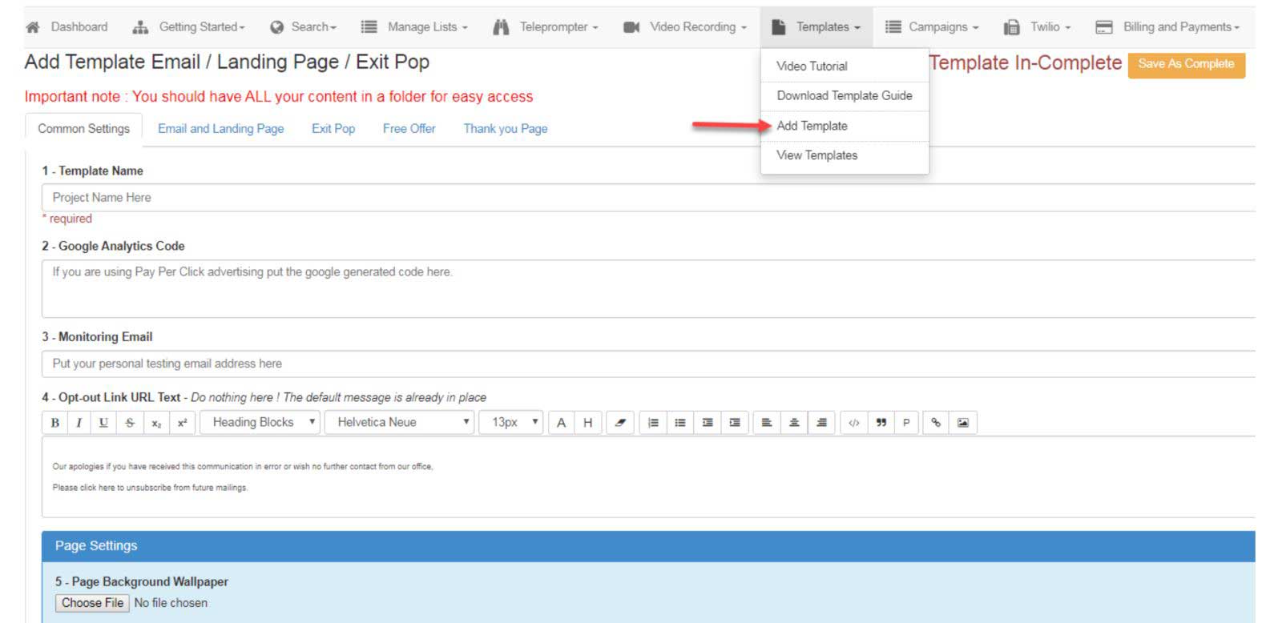Image resolution: width=1266 pixels, height=623 pixels.
Task: Click the eraser clear-formatting icon
Action: [x=619, y=423]
